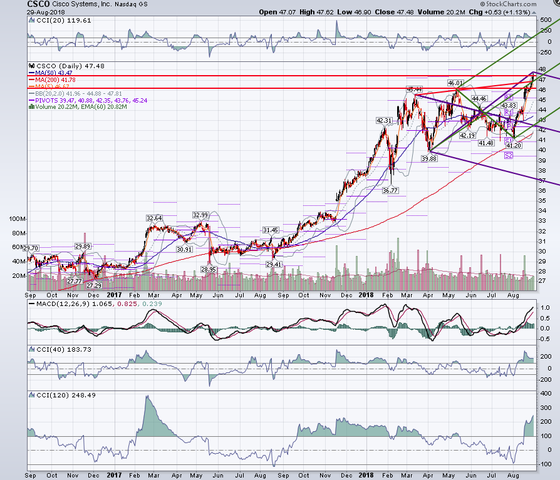Click the area-chart icon beside CCI(20)
The height and width of the screenshot is (480, 560).
[31, 21]
